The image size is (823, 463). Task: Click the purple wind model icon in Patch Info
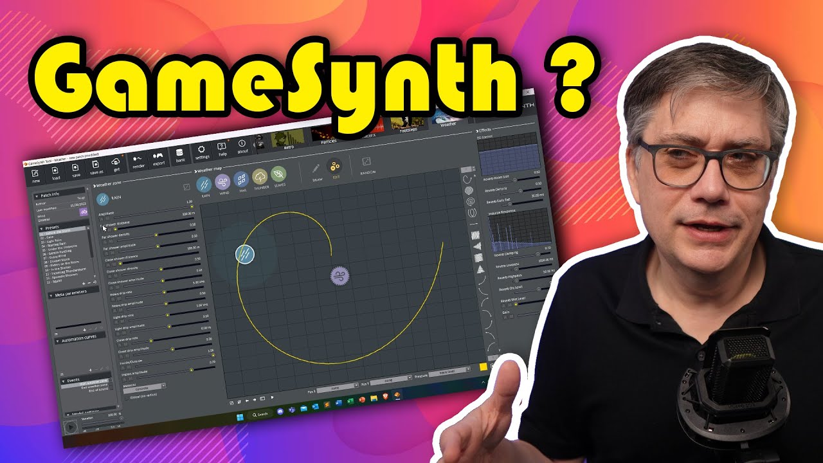(x=84, y=212)
